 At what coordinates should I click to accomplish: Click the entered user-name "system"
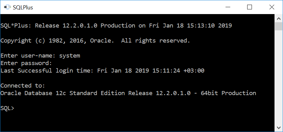[69, 56]
